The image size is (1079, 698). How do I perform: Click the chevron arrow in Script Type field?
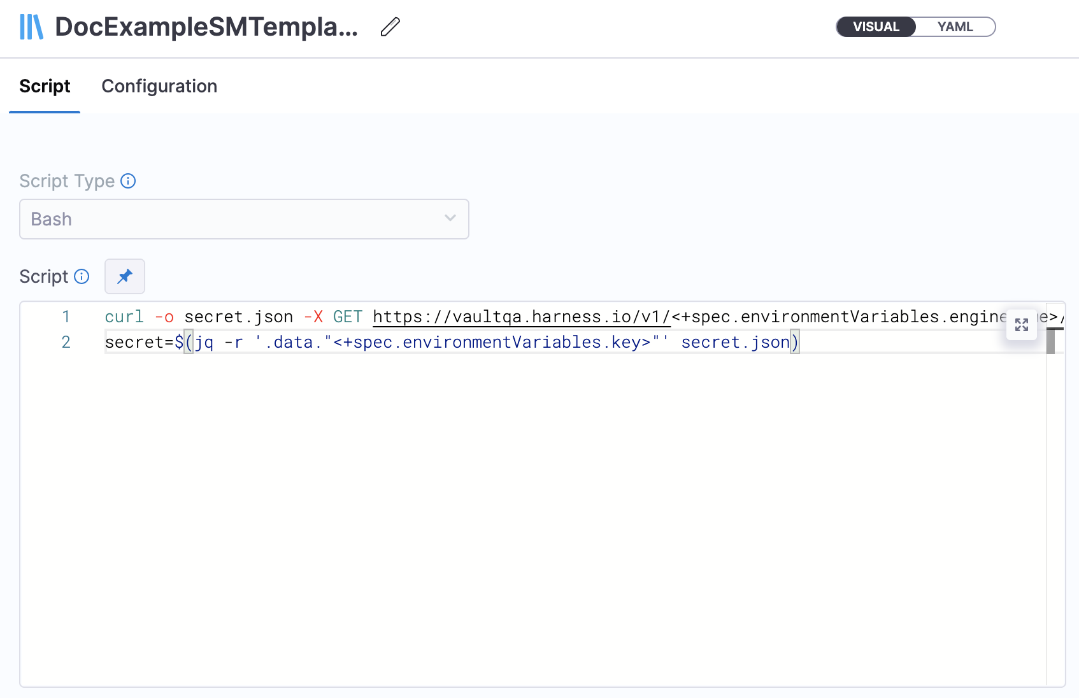click(x=450, y=218)
